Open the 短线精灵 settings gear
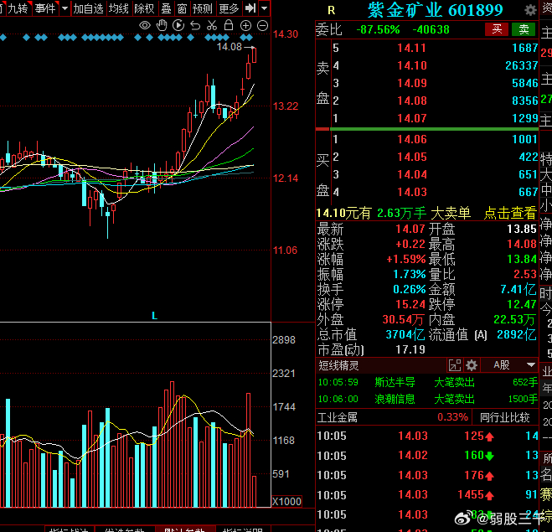Image resolution: width=552 pixels, height=532 pixels. tap(472, 365)
